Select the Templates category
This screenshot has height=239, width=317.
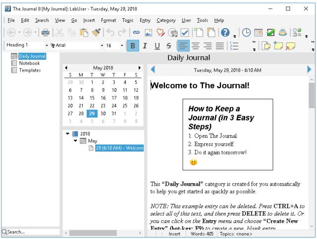(x=30, y=70)
